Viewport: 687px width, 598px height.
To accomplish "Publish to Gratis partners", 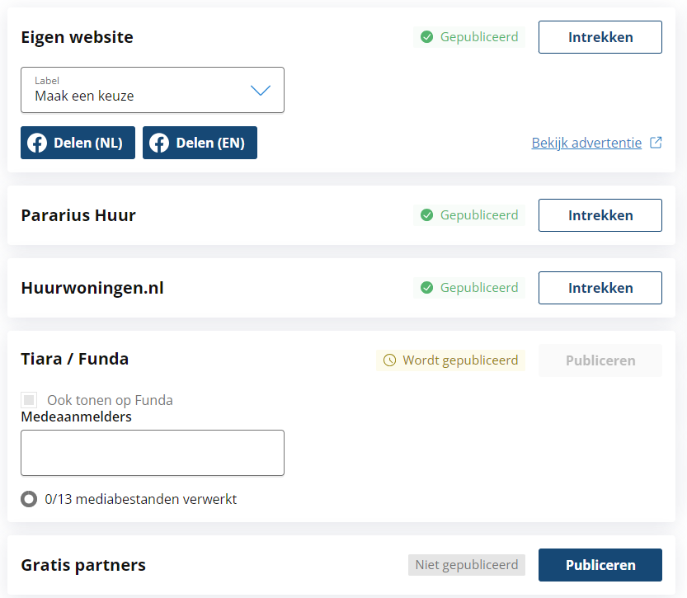I will click(600, 565).
